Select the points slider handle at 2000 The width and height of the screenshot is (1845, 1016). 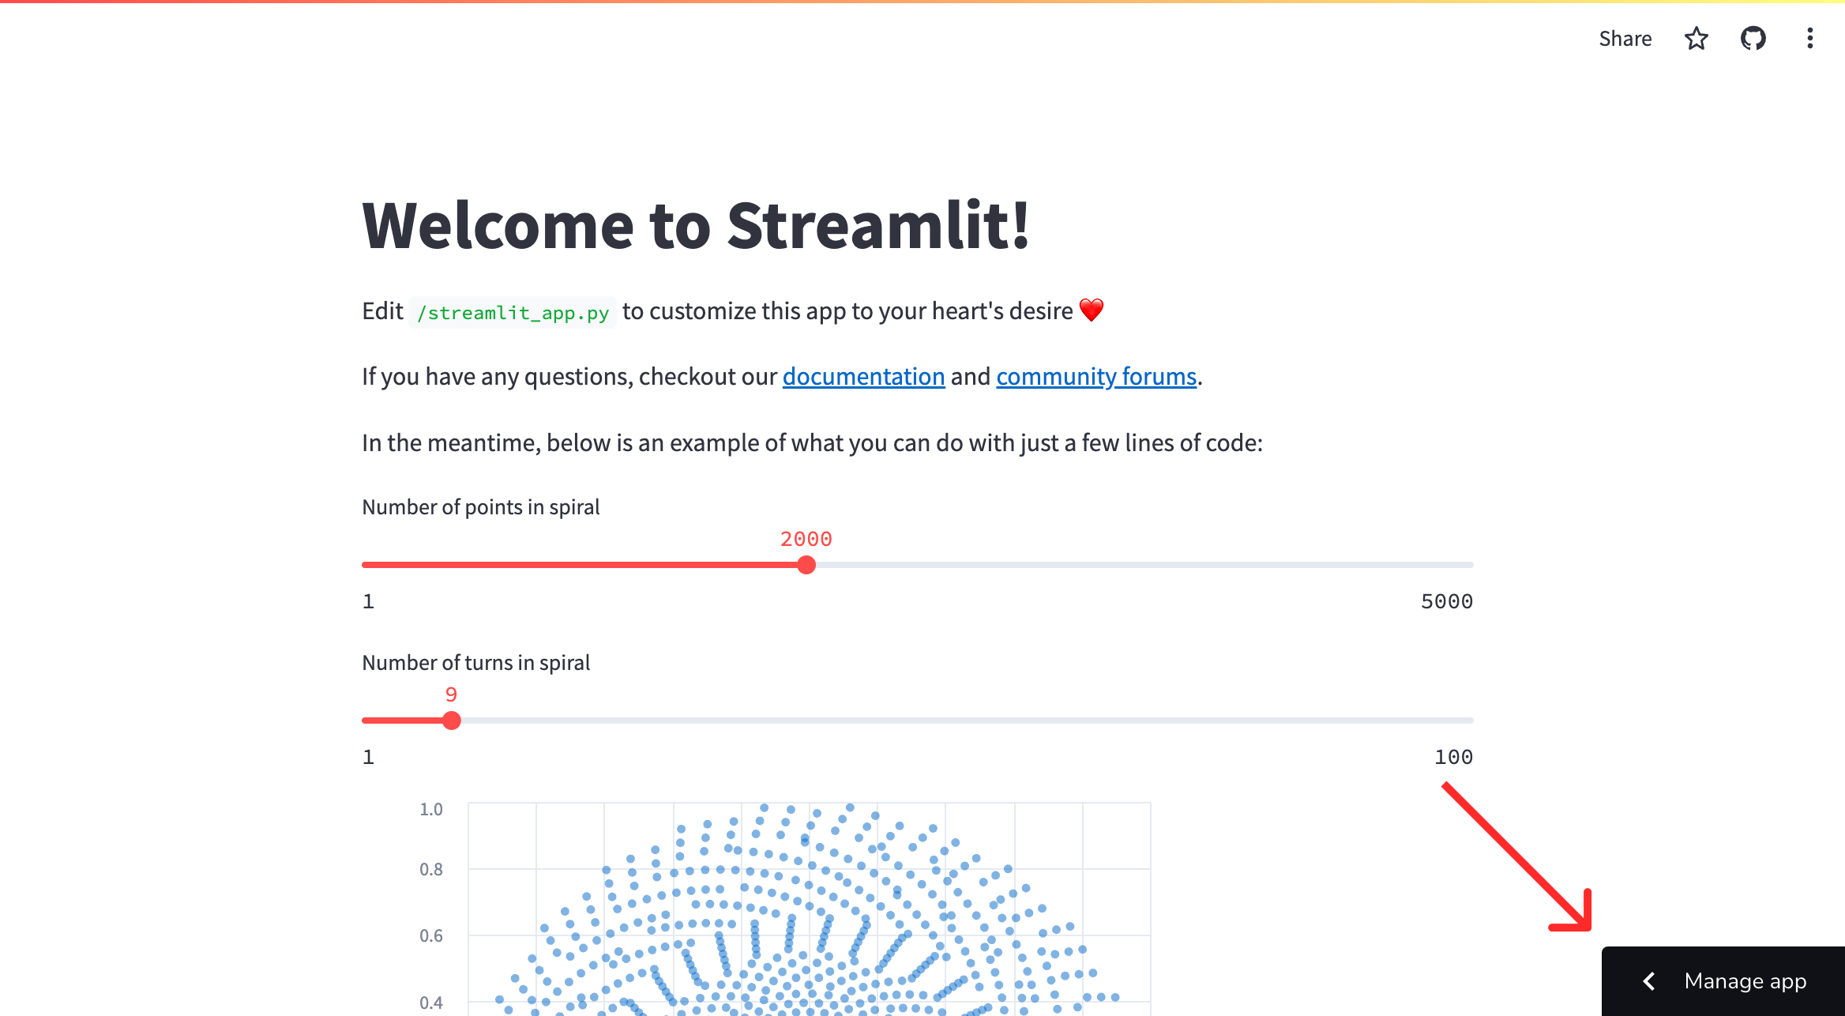pyautogui.click(x=806, y=565)
